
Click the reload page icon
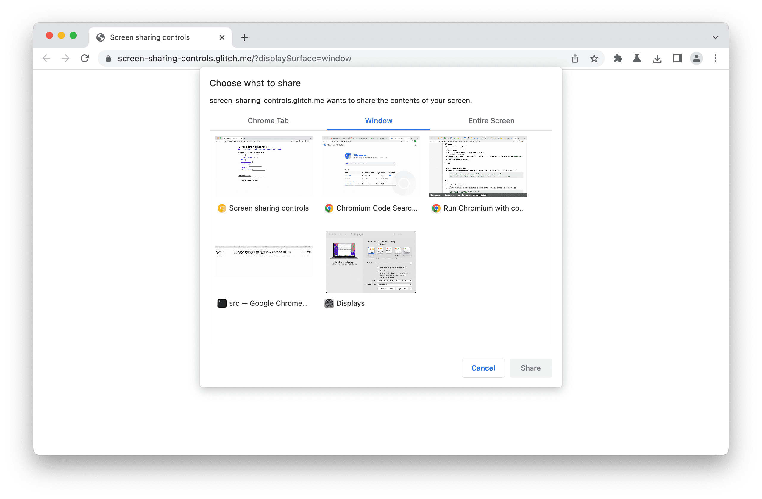point(85,59)
